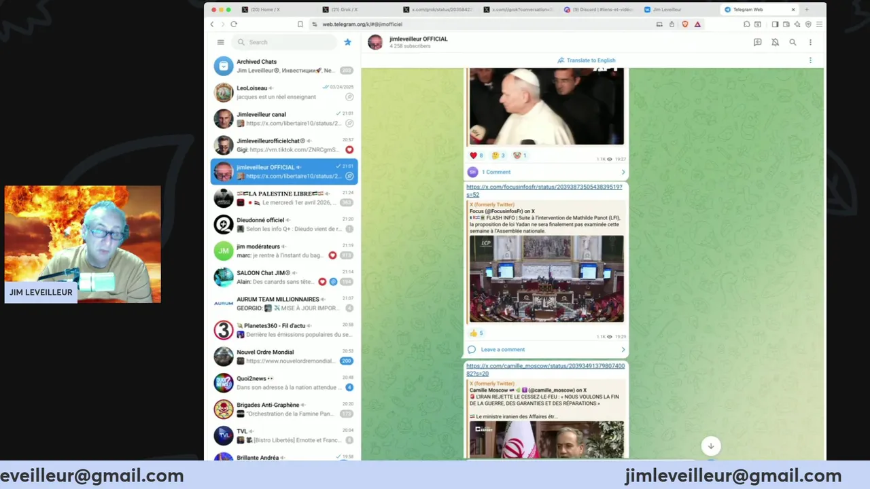870x489 pixels.
Task: Open channel discussion comments icon in header
Action: pos(757,42)
